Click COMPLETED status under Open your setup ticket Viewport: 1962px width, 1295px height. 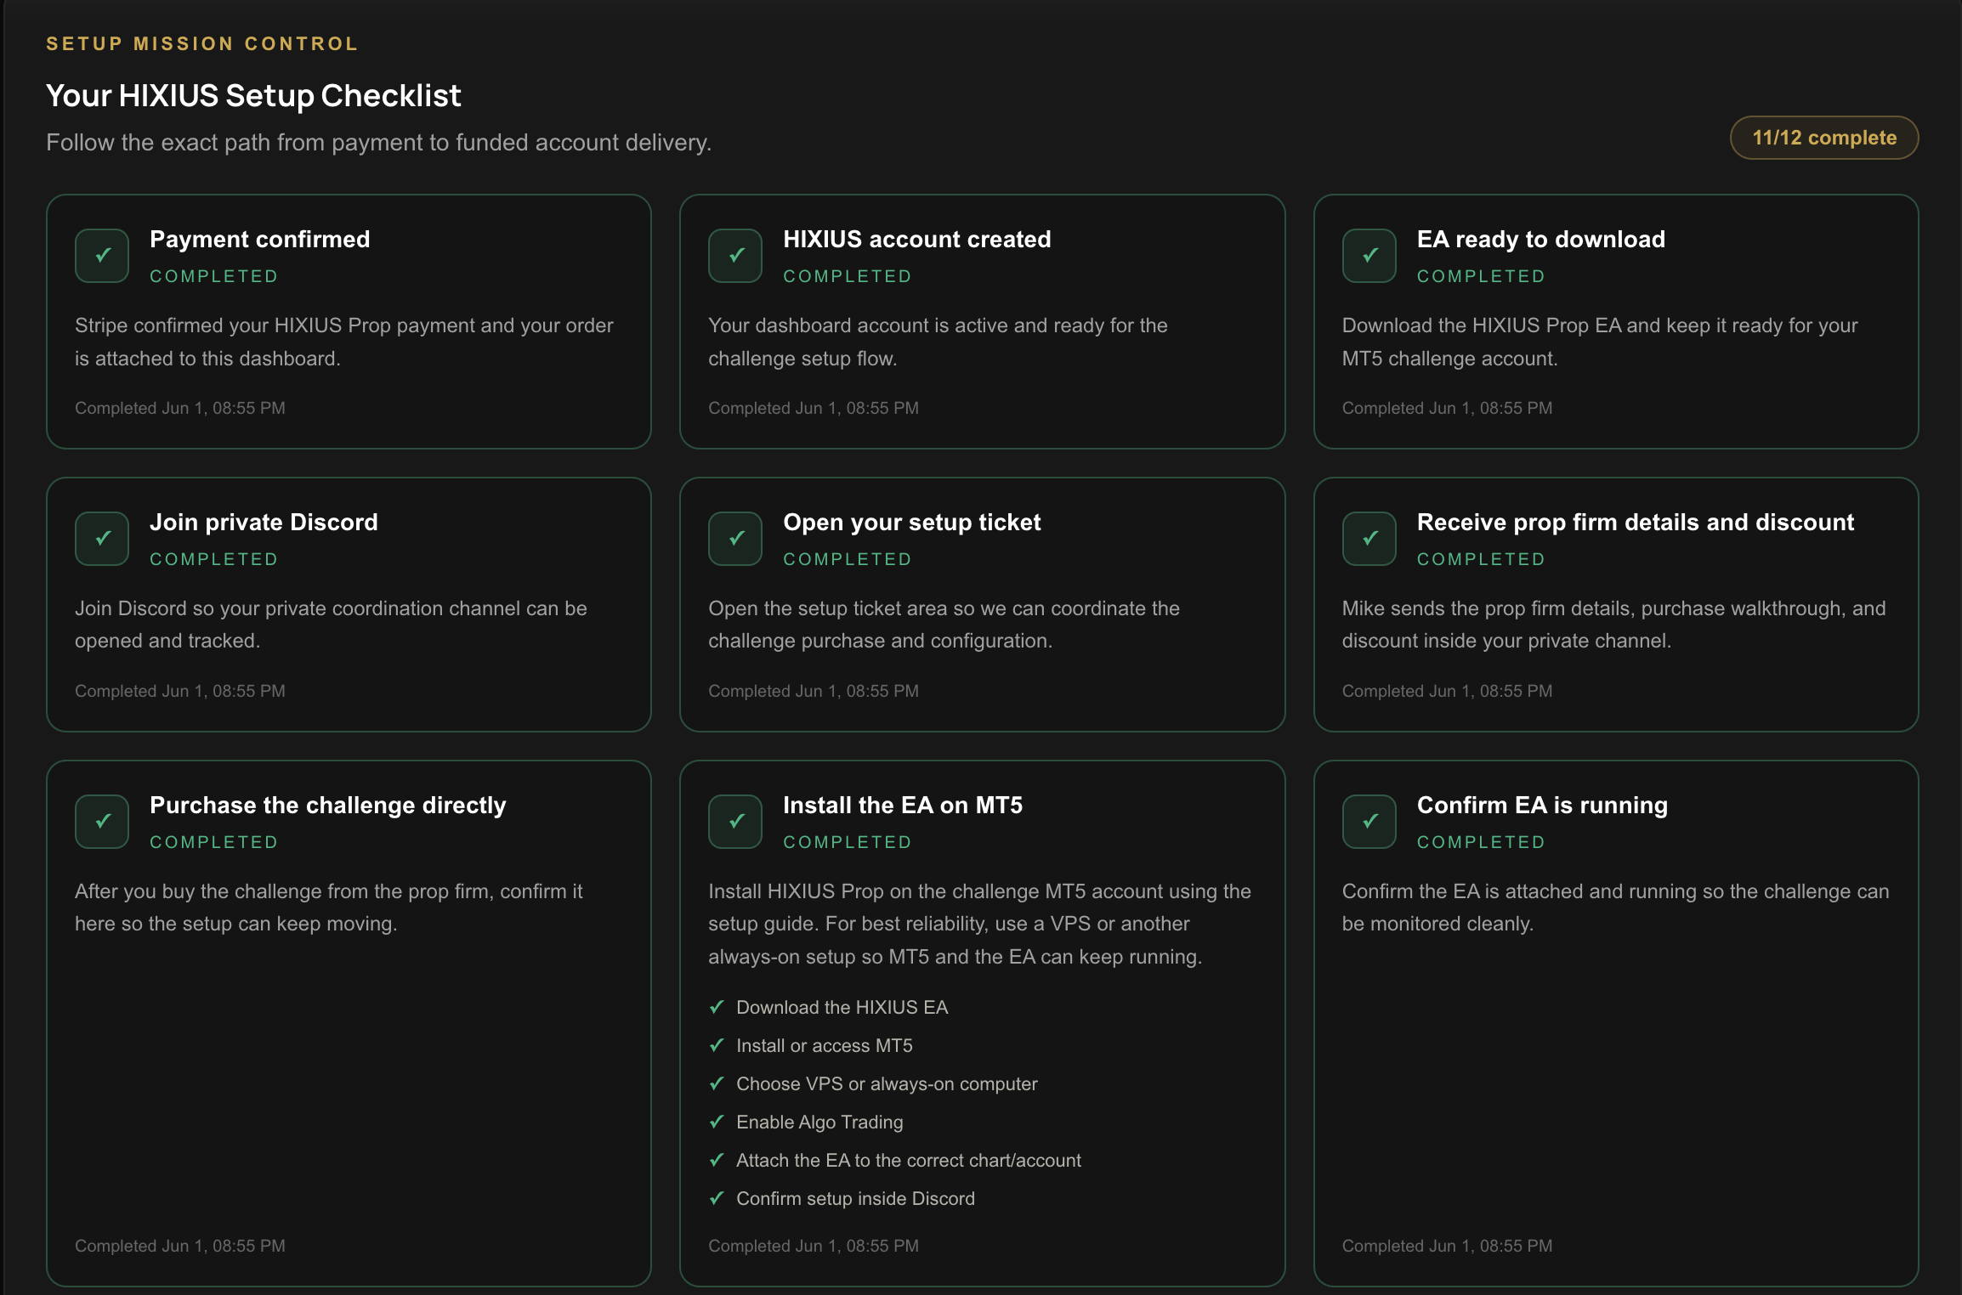848,559
